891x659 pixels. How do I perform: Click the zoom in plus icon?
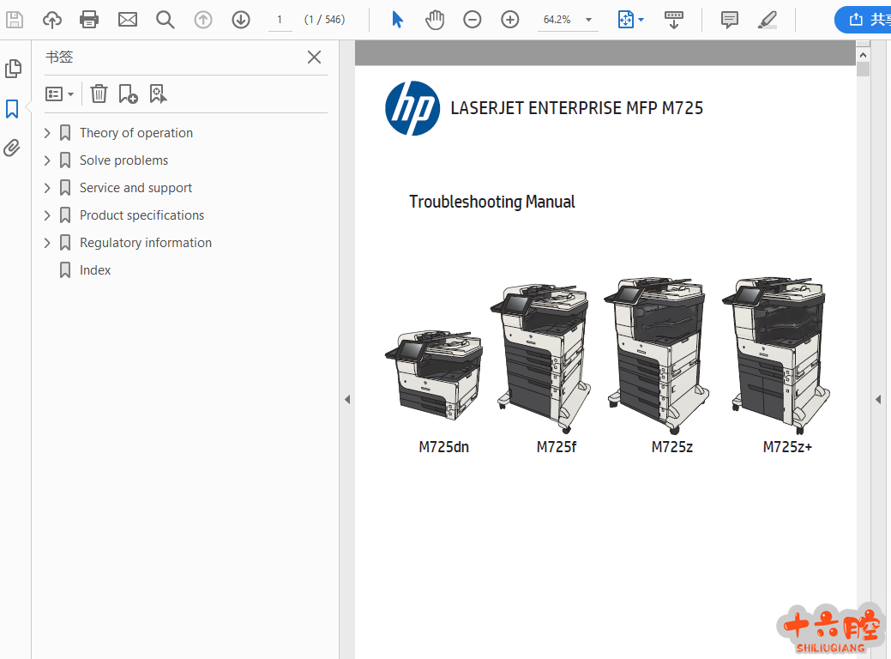coord(510,19)
